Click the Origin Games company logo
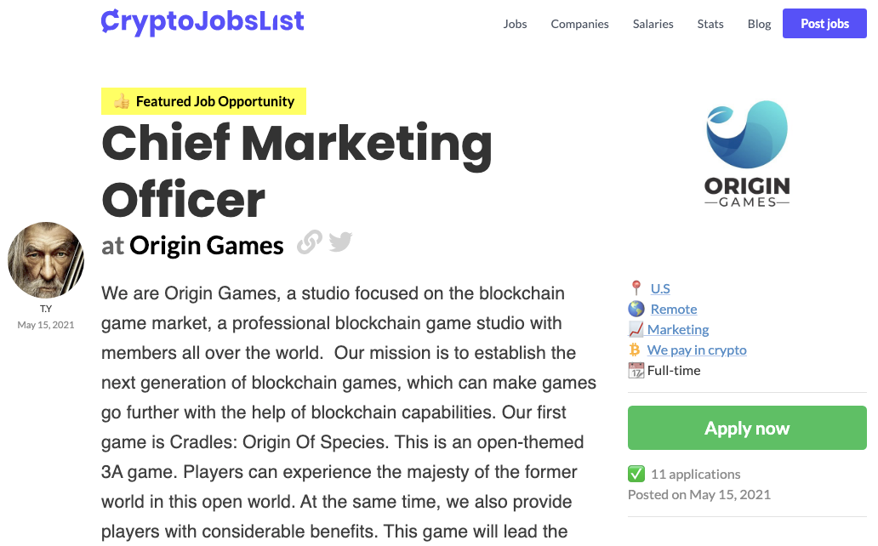 (x=747, y=154)
